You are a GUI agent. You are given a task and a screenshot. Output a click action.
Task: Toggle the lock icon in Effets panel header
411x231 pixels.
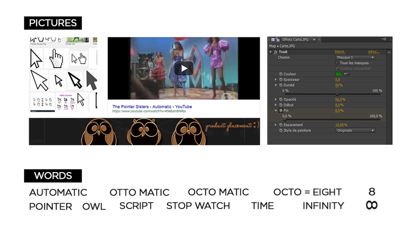click(277, 39)
